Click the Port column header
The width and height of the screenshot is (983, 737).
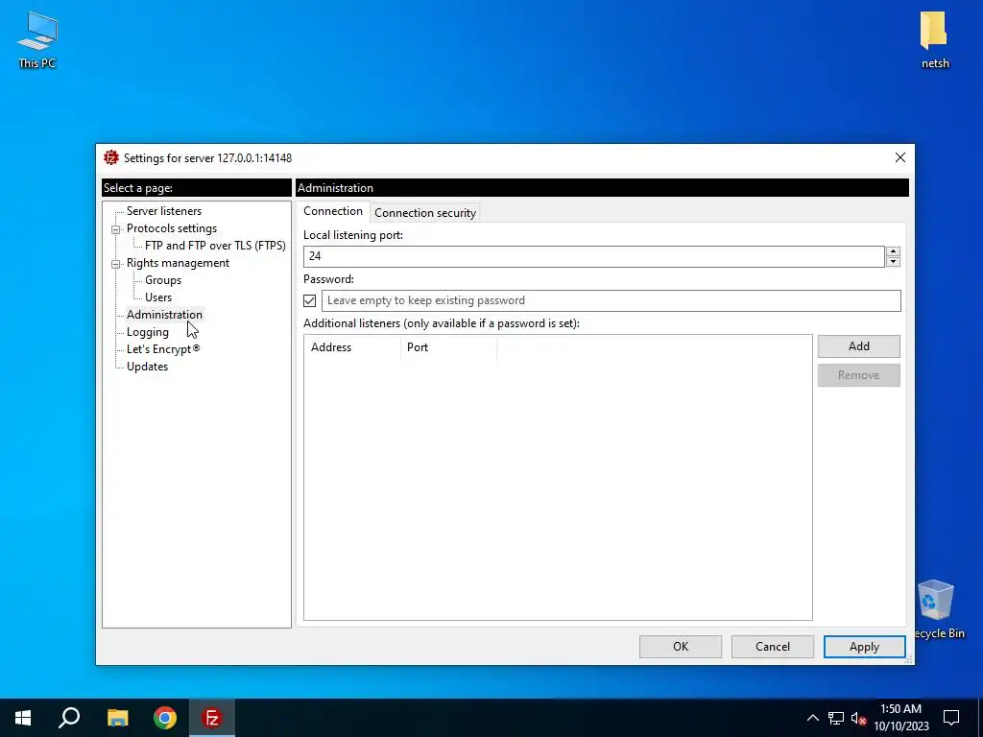click(448, 347)
